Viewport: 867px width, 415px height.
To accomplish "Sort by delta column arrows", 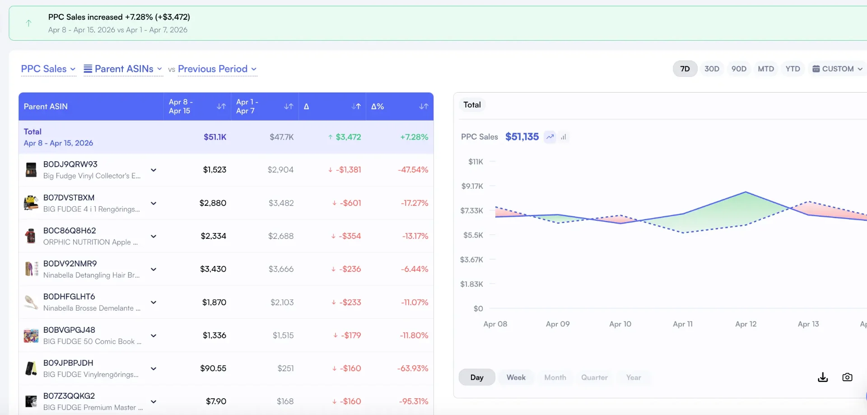I will click(x=356, y=107).
